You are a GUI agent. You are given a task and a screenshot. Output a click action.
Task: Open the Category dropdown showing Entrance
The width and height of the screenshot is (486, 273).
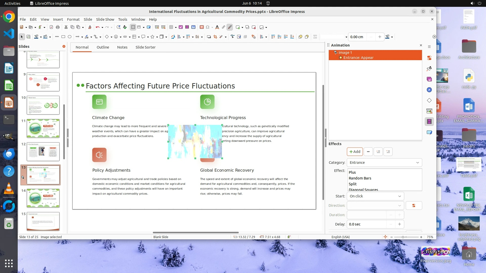coord(384,163)
